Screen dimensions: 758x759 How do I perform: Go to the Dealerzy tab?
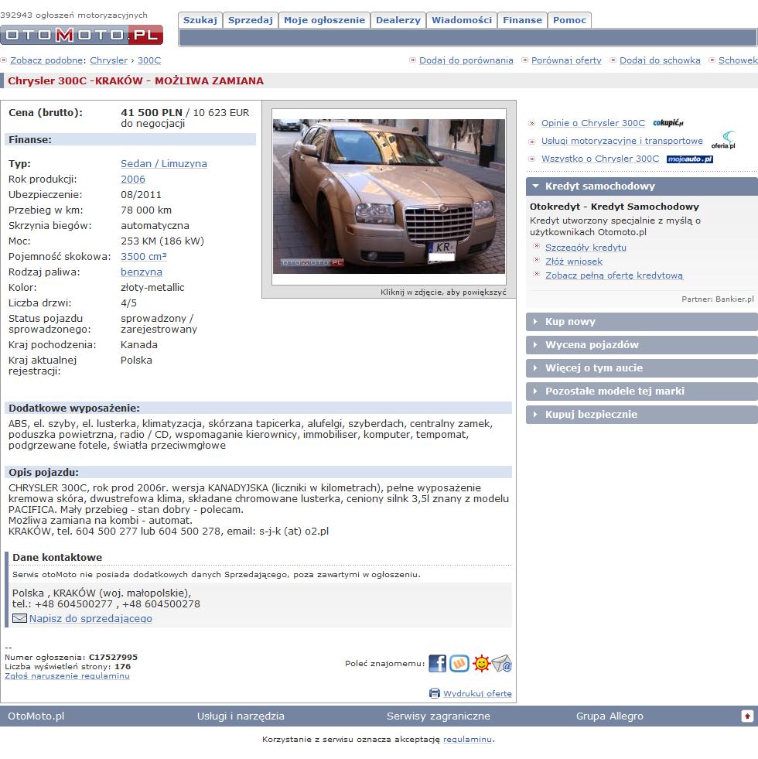[x=398, y=20]
